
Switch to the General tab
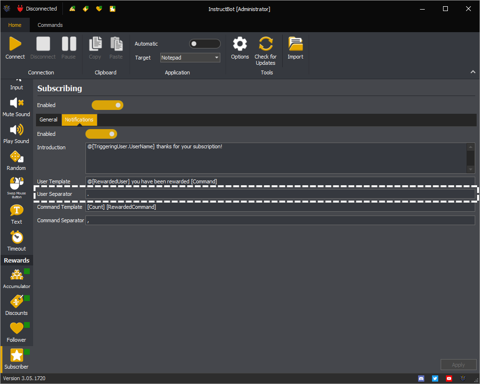tap(48, 120)
